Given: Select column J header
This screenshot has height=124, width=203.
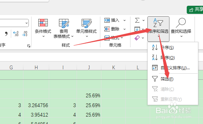Looking at the screenshot, I should tap(89, 67).
